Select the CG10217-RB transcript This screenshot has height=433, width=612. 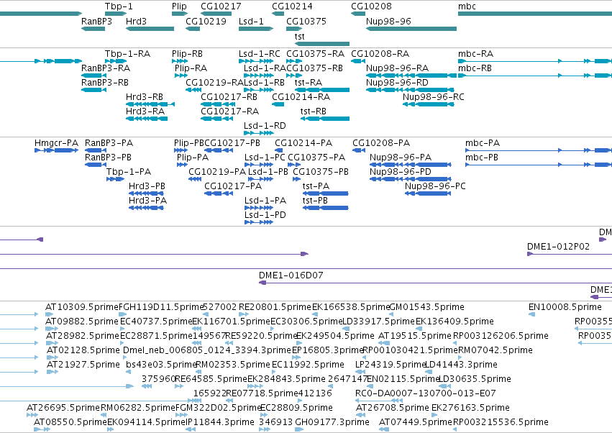(216, 104)
